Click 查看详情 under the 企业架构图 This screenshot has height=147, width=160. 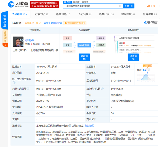click(84, 57)
